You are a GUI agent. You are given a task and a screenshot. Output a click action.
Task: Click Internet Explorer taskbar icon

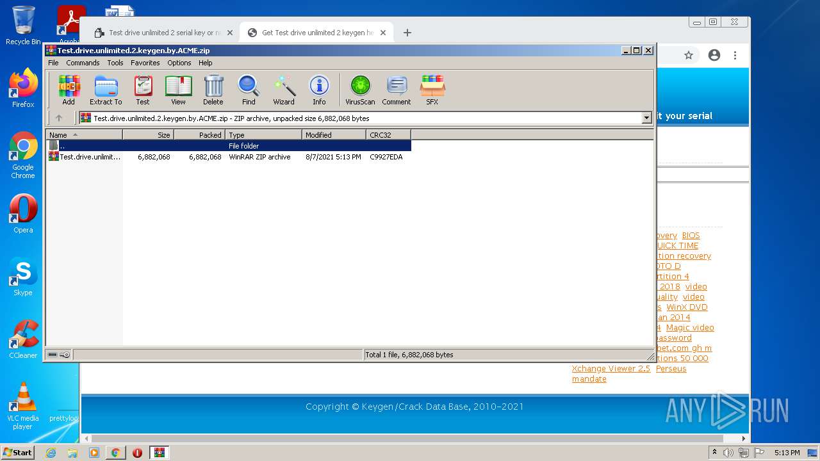click(51, 453)
